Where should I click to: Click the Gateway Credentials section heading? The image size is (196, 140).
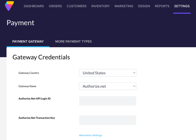coord(41,57)
